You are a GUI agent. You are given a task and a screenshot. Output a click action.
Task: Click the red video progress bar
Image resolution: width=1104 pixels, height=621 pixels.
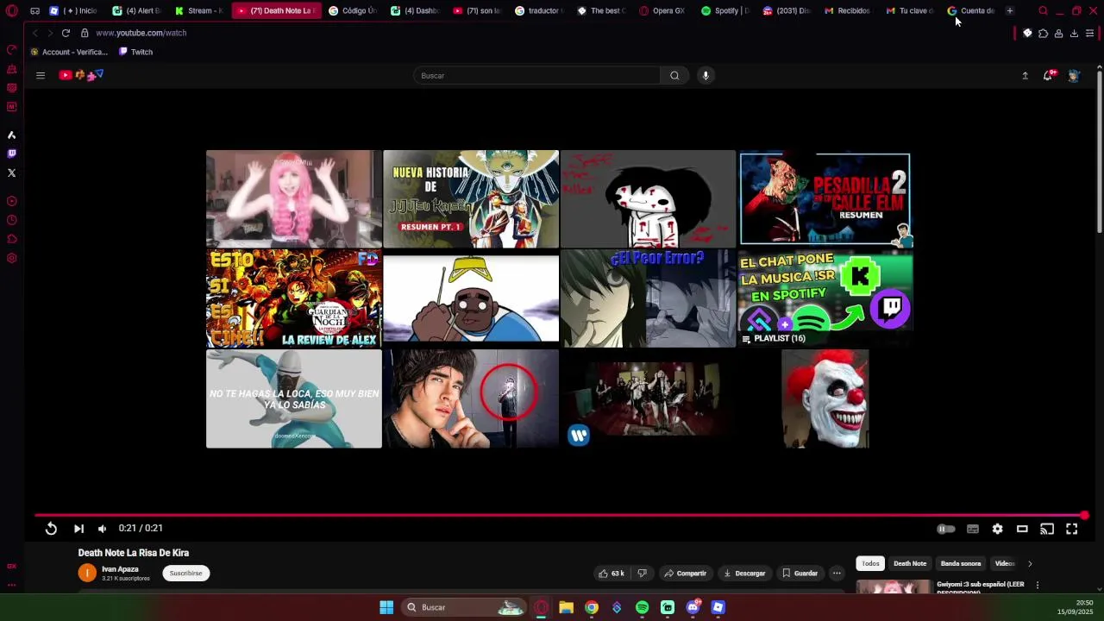(559, 516)
